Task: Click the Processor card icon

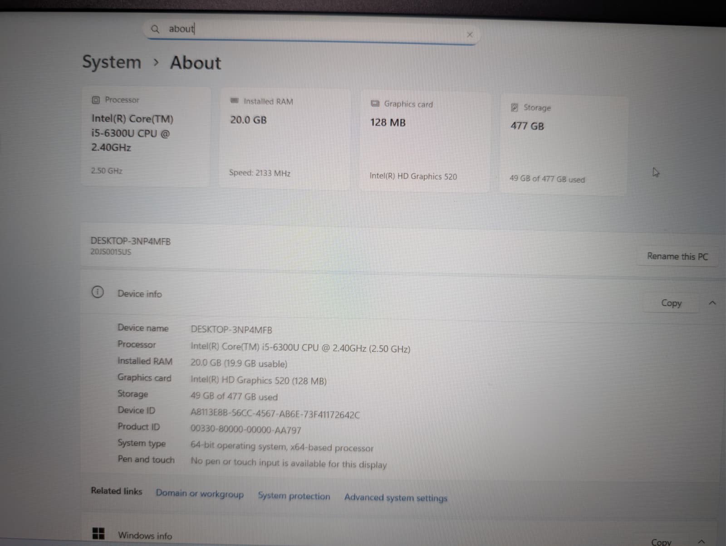Action: pos(96,100)
